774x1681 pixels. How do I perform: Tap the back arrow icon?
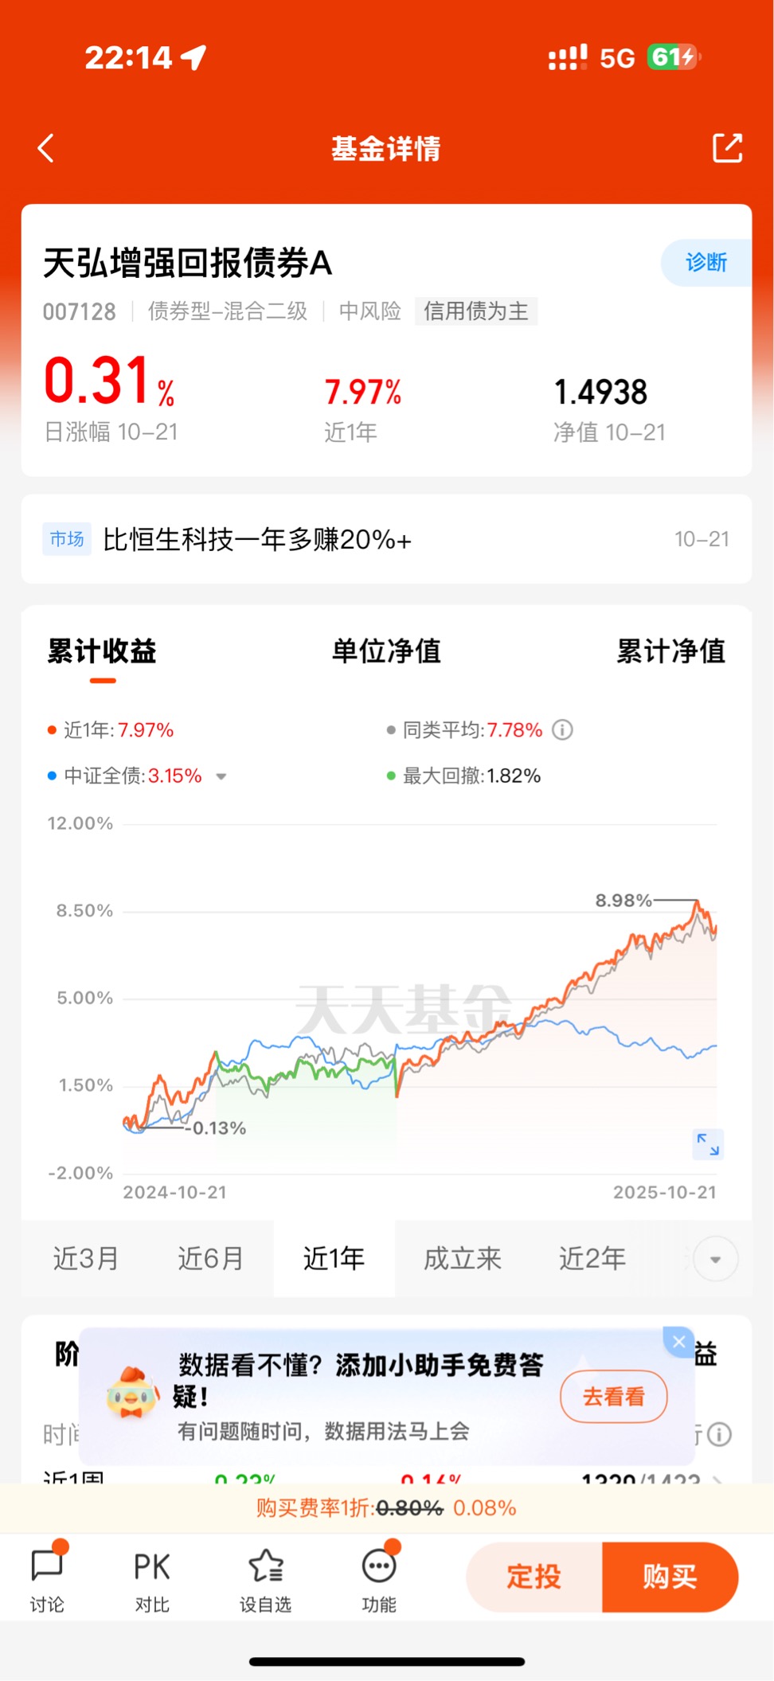(x=46, y=148)
